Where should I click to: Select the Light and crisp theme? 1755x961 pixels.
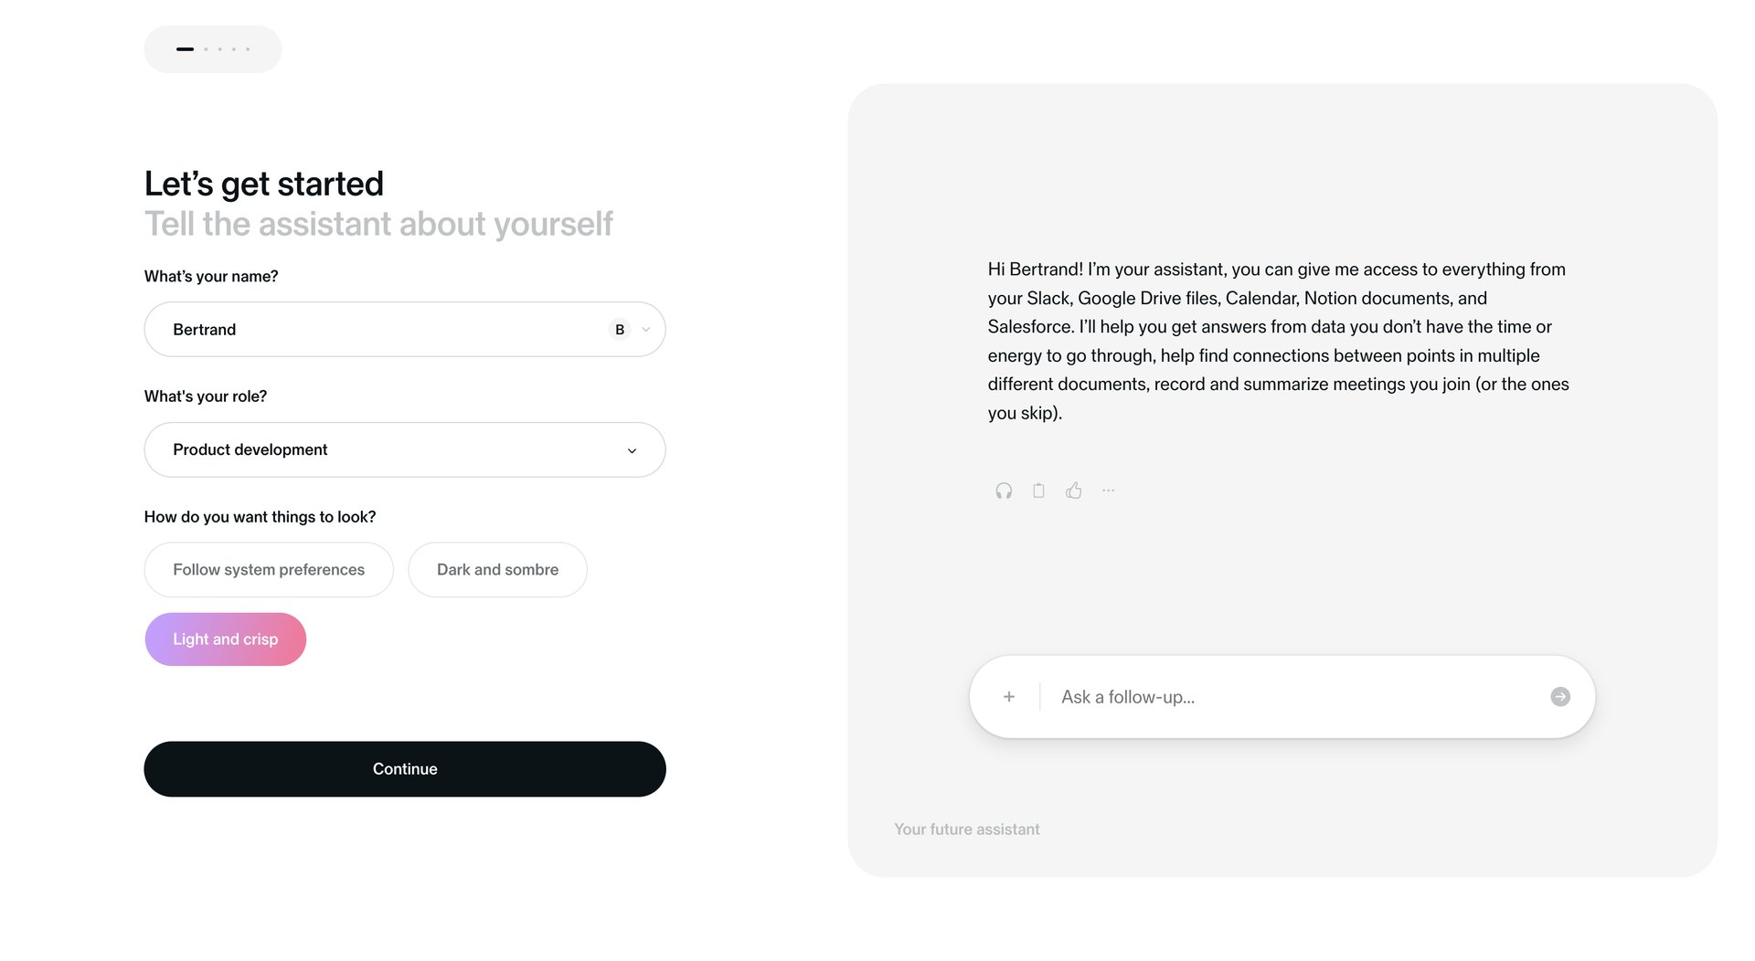tap(225, 639)
